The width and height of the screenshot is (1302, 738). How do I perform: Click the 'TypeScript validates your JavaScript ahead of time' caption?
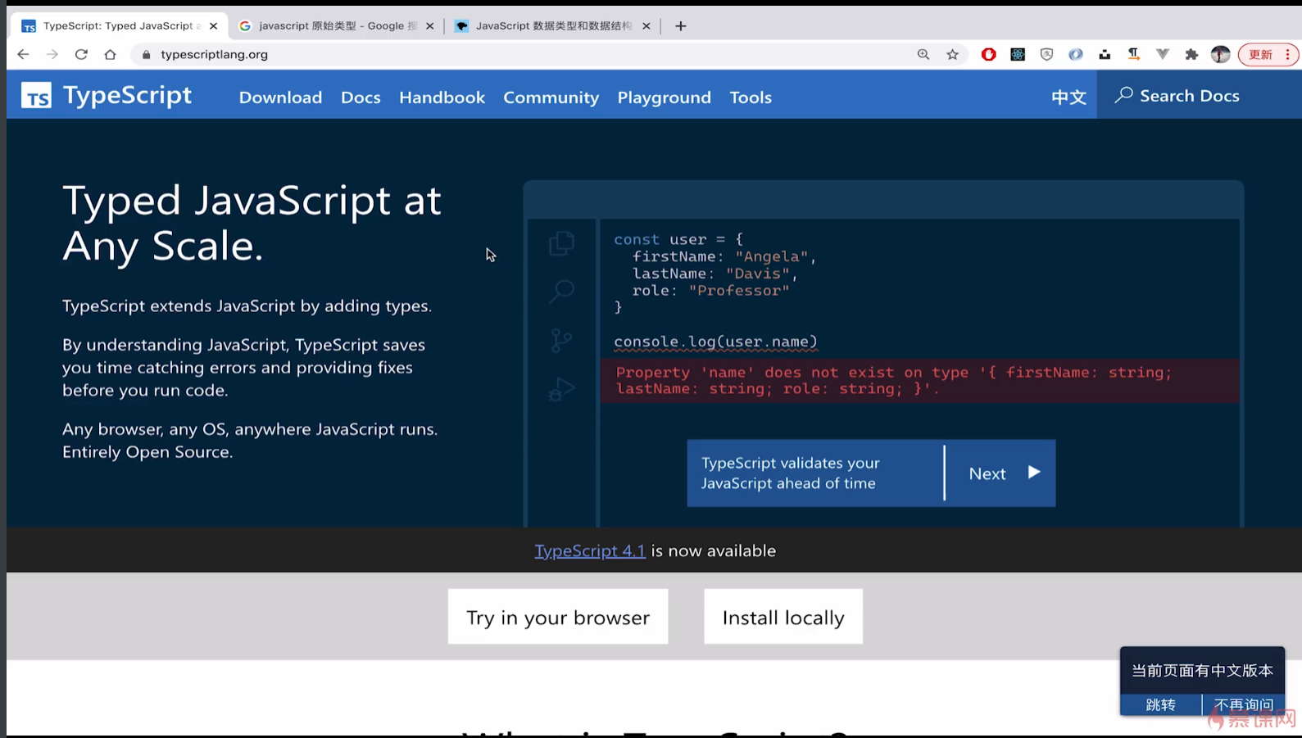click(791, 473)
